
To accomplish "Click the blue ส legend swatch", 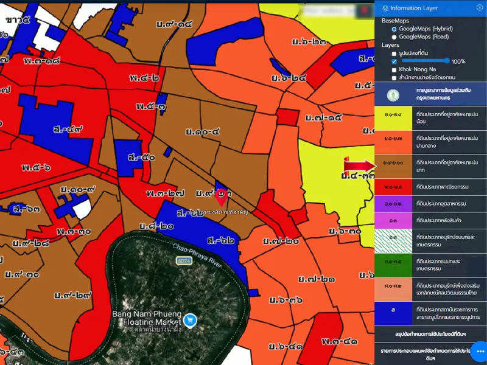I will [393, 310].
